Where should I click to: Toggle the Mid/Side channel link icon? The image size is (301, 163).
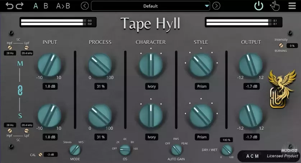point(20,90)
